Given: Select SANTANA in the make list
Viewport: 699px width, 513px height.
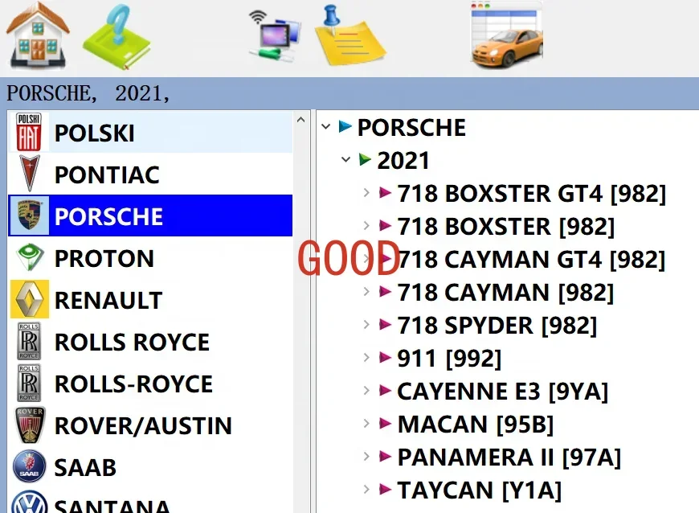Looking at the screenshot, I should tap(150, 502).
